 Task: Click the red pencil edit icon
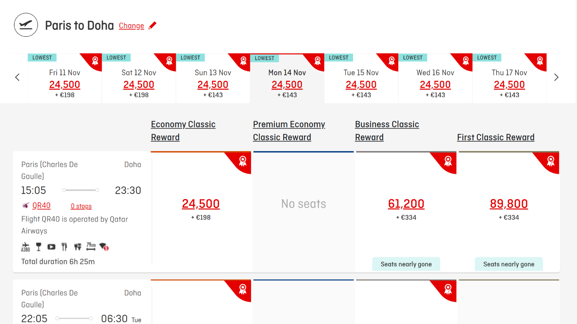pyautogui.click(x=153, y=26)
